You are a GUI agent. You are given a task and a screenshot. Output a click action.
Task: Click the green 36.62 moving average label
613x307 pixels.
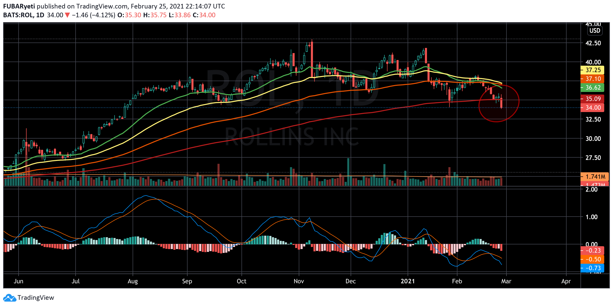click(593, 88)
